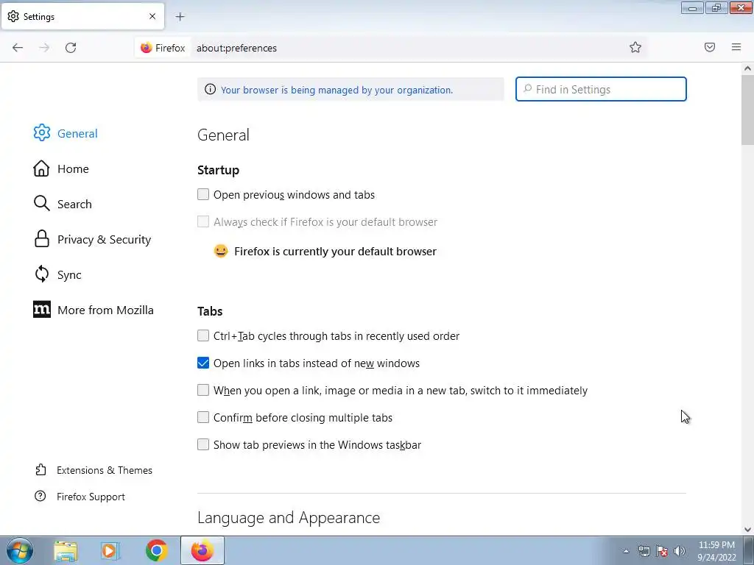Click 'Your browser is being managed' link

[x=337, y=90]
